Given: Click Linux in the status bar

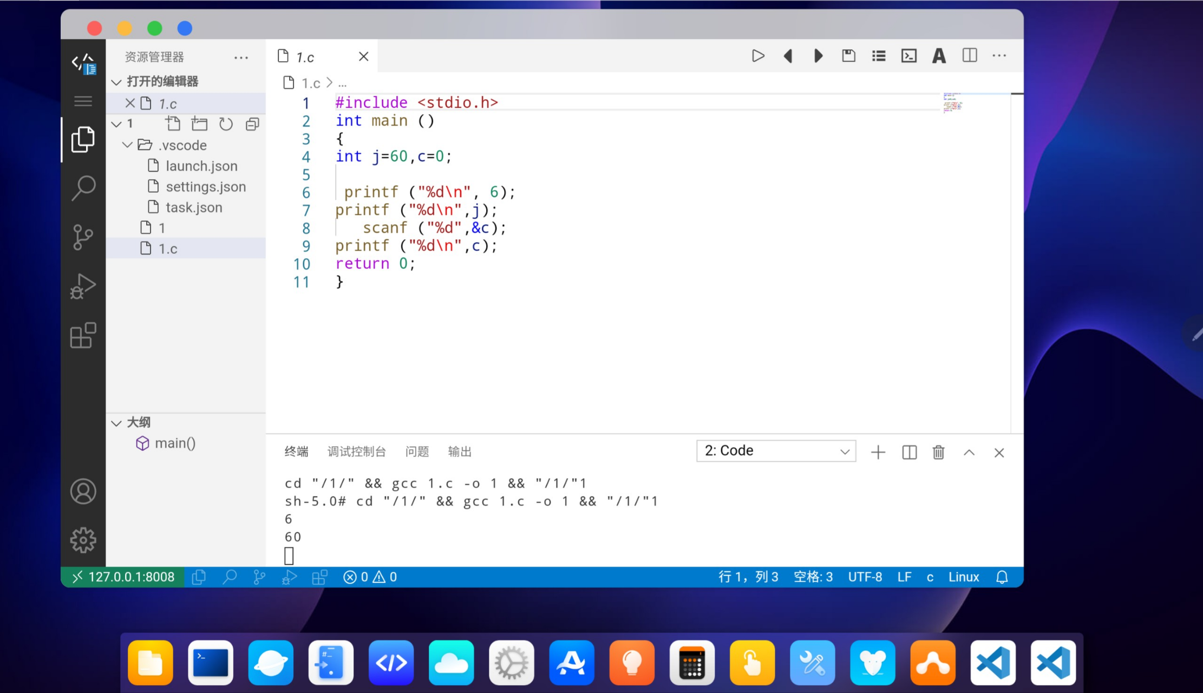Looking at the screenshot, I should tap(964, 577).
